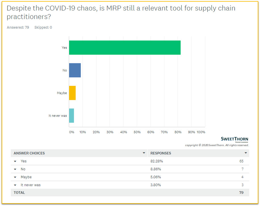Click the SweetThorn logo
The image size is (260, 206).
click(x=234, y=139)
